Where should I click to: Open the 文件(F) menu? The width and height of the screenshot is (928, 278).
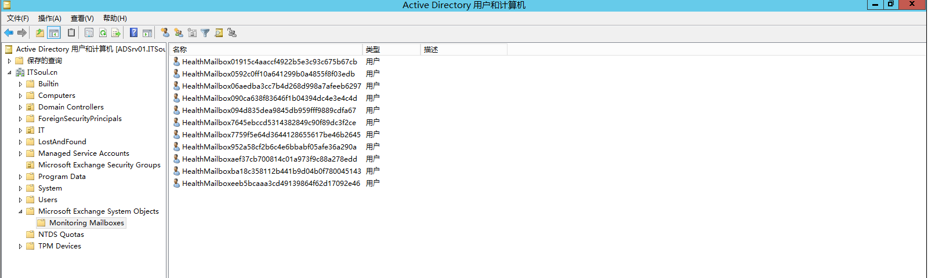[18, 19]
